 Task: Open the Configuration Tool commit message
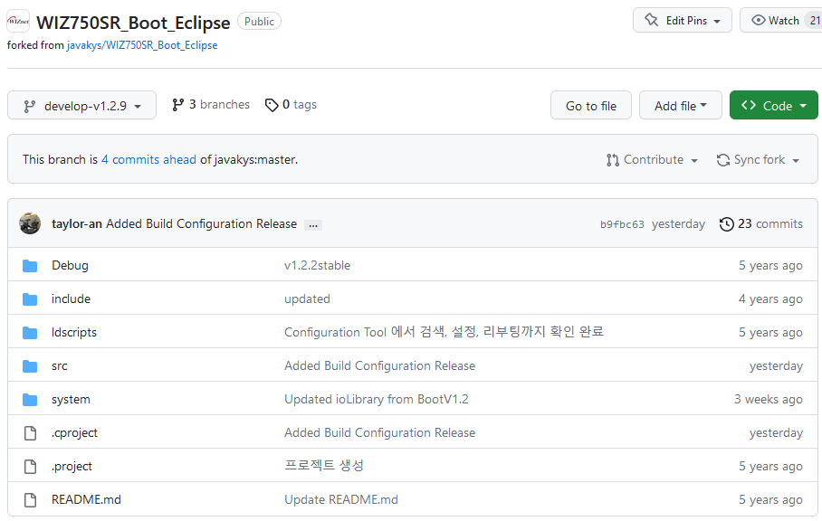coord(444,333)
